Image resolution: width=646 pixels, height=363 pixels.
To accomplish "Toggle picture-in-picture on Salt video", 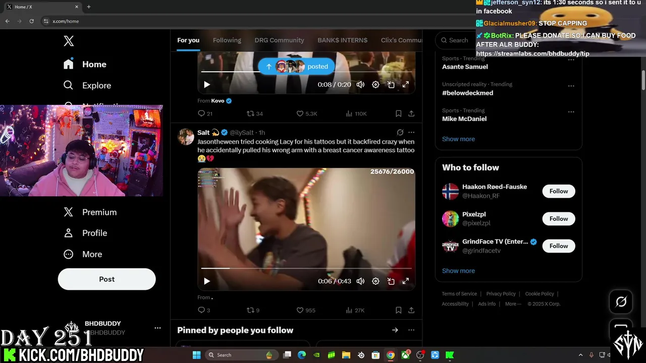I will (391, 281).
